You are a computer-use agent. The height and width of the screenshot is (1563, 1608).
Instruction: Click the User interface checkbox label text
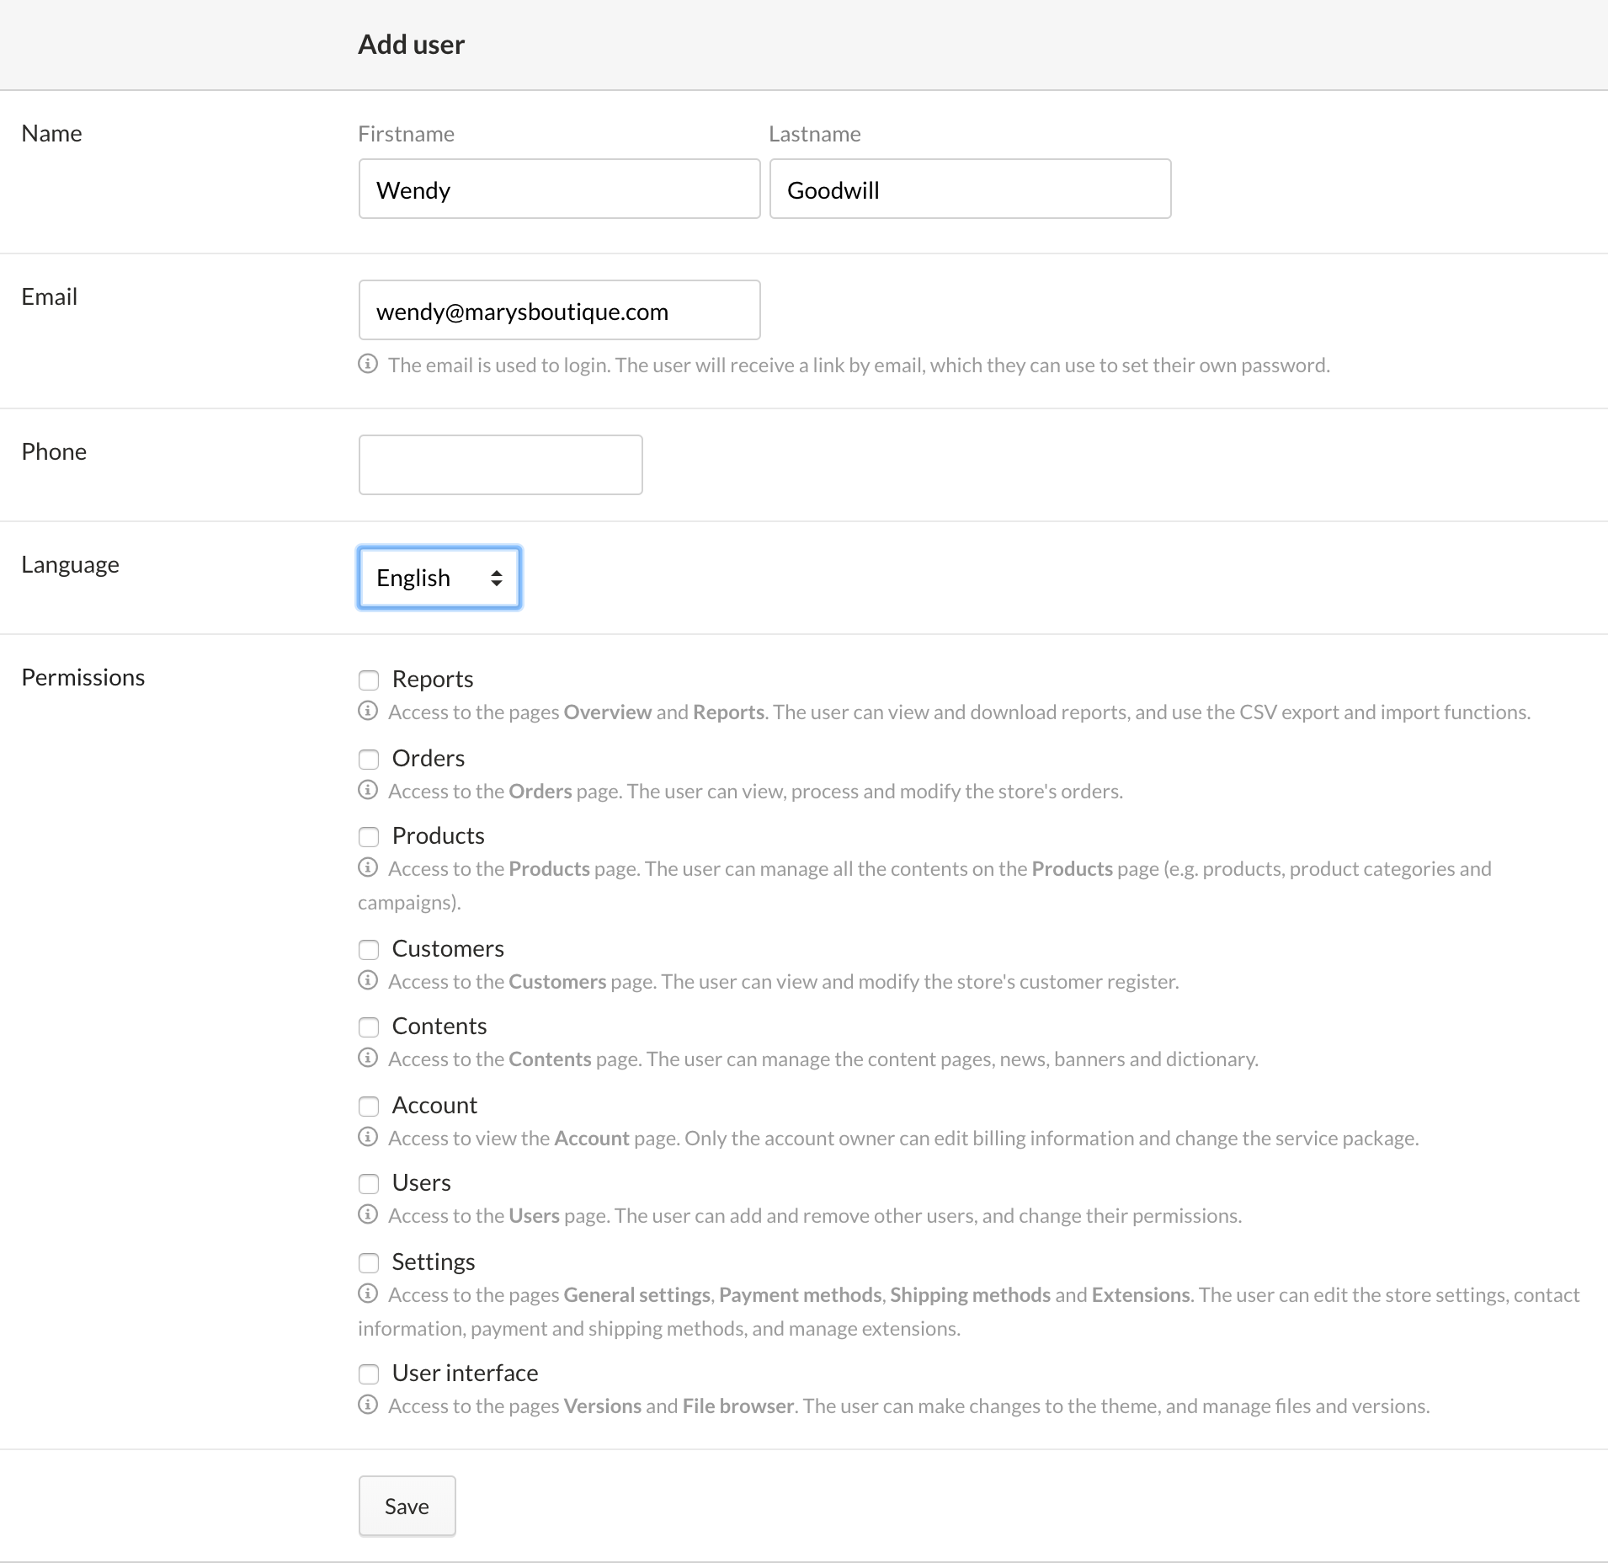(x=466, y=1373)
